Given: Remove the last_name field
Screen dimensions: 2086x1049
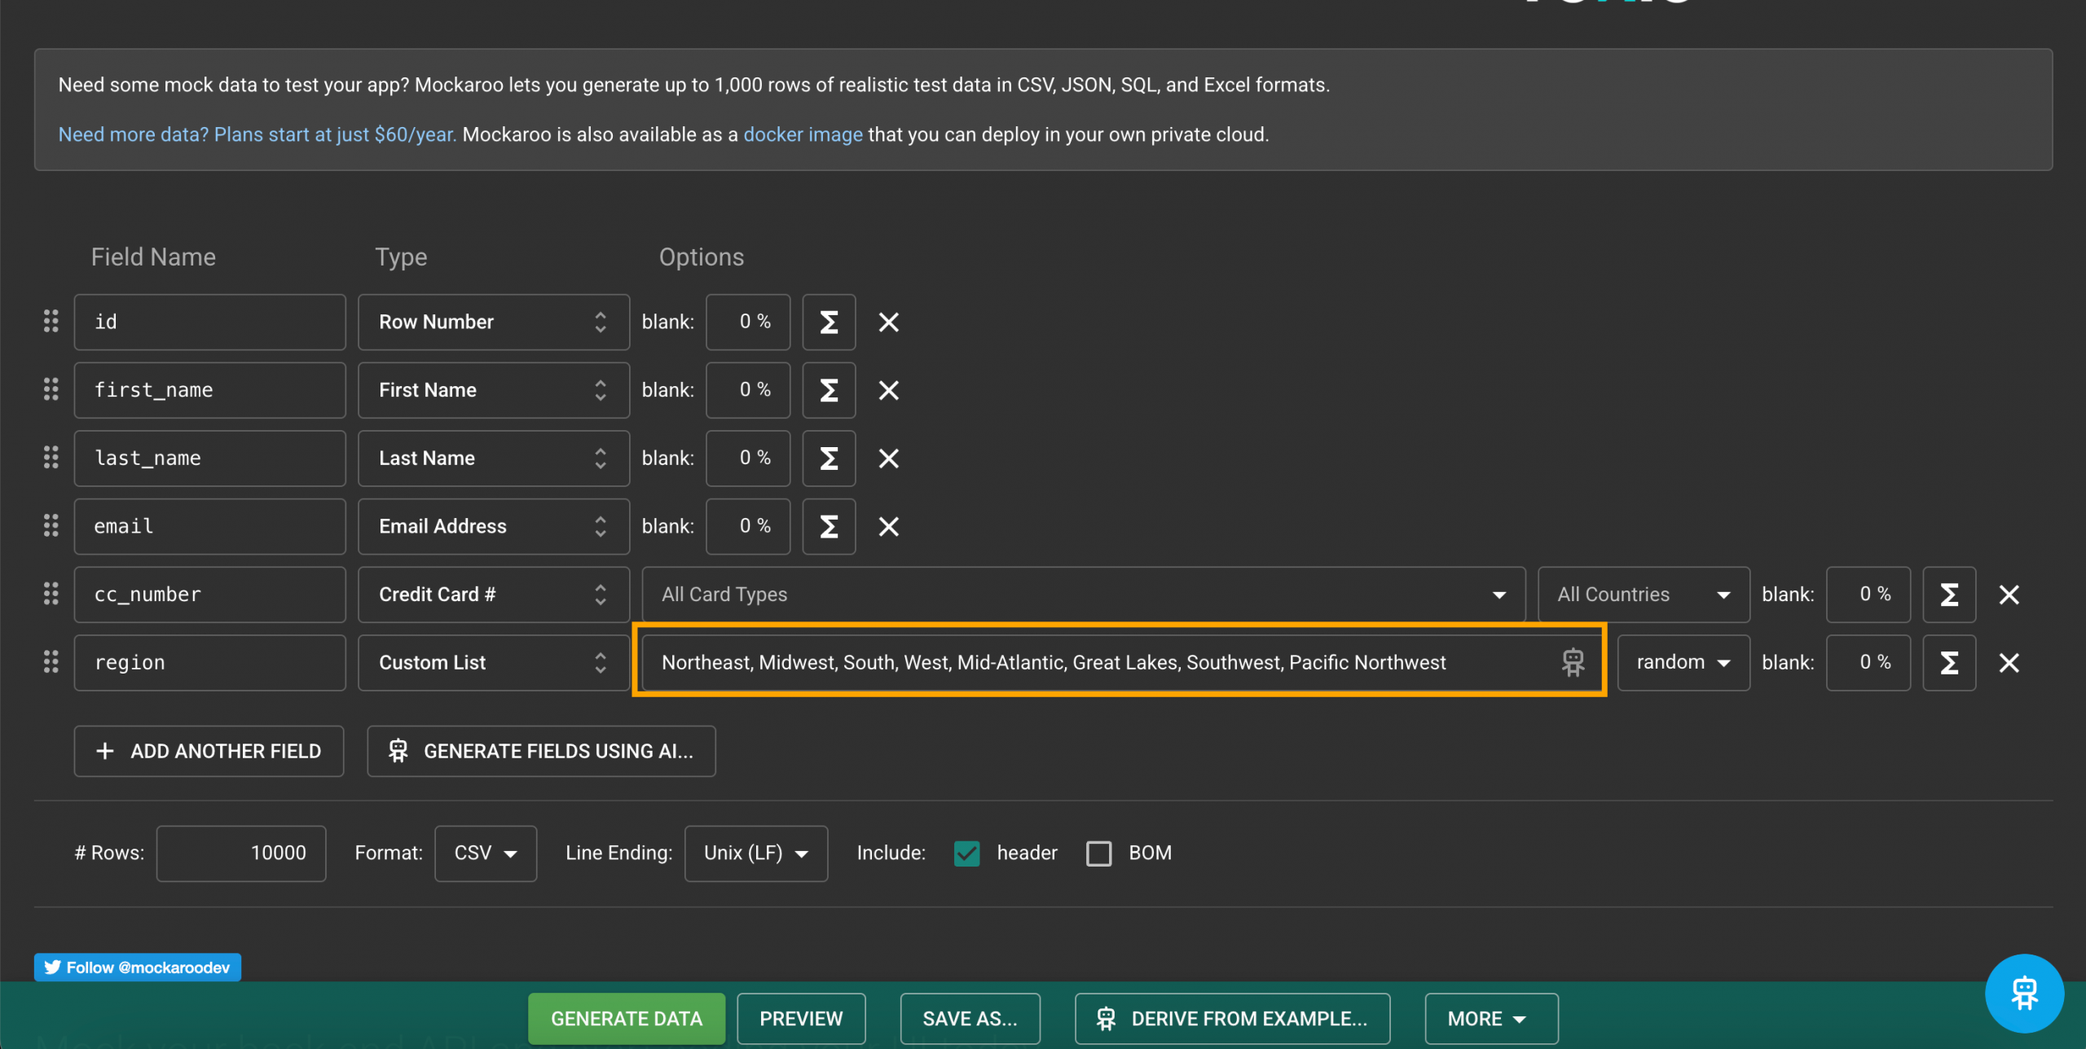Looking at the screenshot, I should pyautogui.click(x=889, y=458).
